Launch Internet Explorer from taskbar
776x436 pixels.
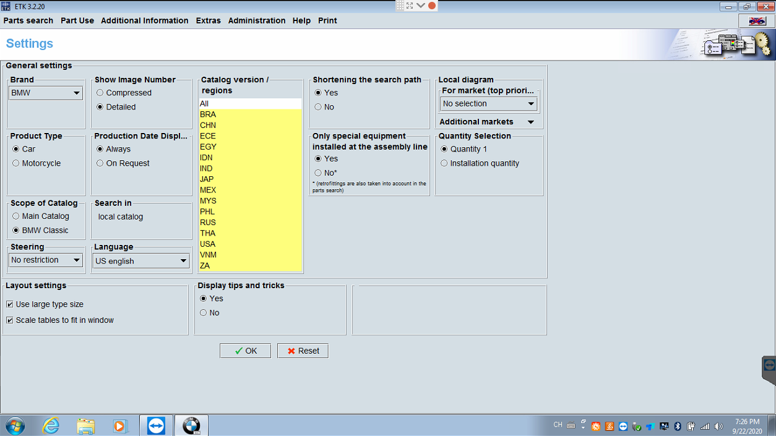point(51,426)
